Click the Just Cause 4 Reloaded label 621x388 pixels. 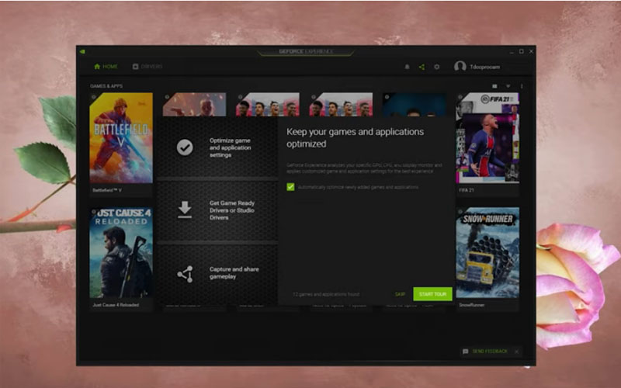click(116, 305)
